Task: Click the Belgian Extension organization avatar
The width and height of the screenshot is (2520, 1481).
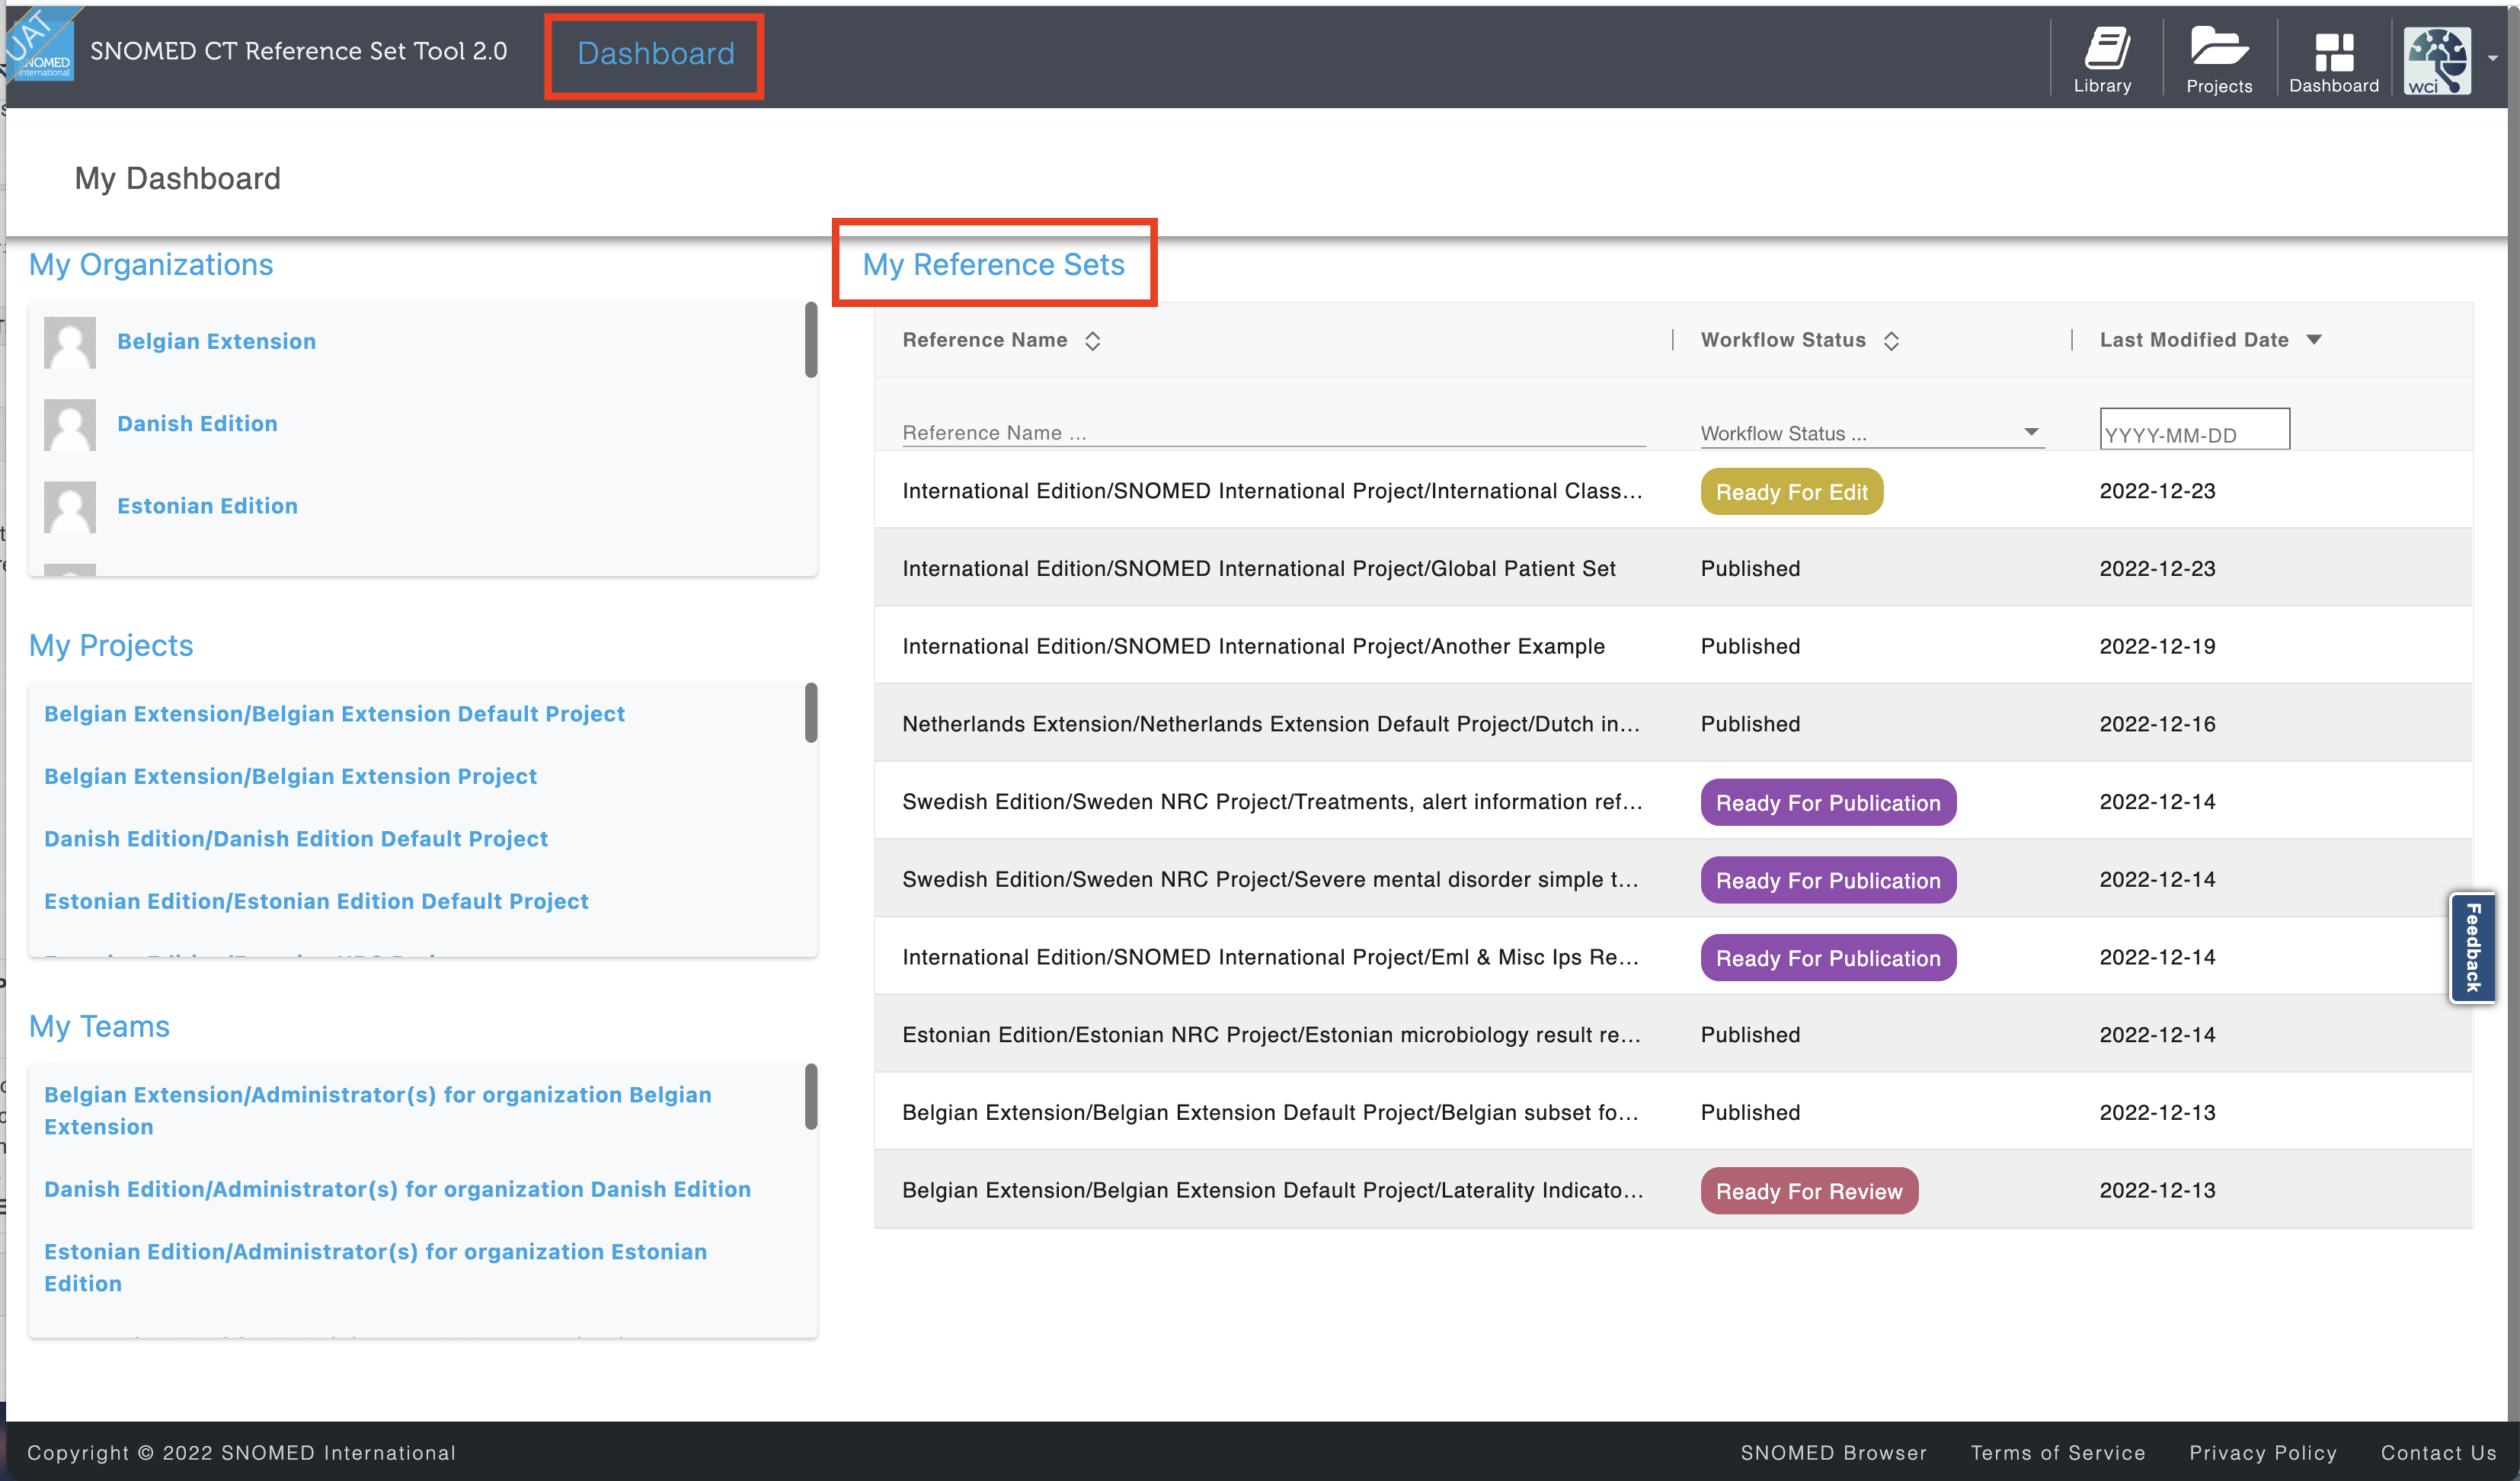Action: coord(70,342)
